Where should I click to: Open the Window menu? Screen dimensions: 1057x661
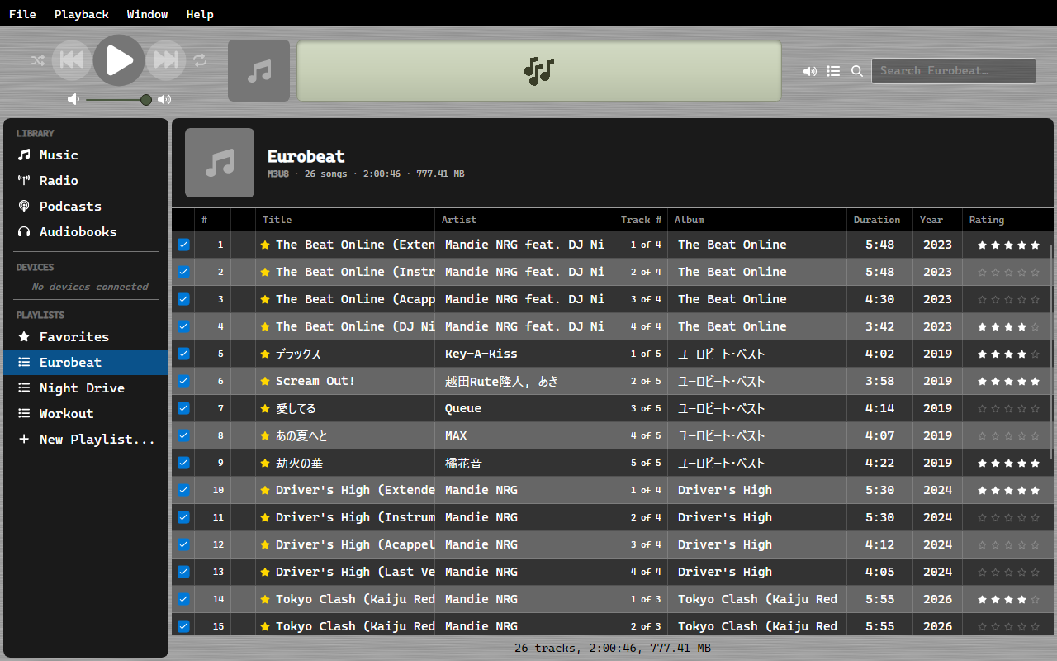148,14
